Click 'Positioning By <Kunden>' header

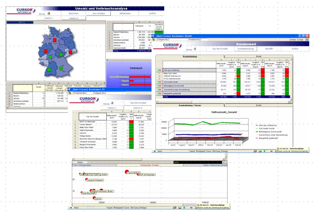tap(150, 165)
